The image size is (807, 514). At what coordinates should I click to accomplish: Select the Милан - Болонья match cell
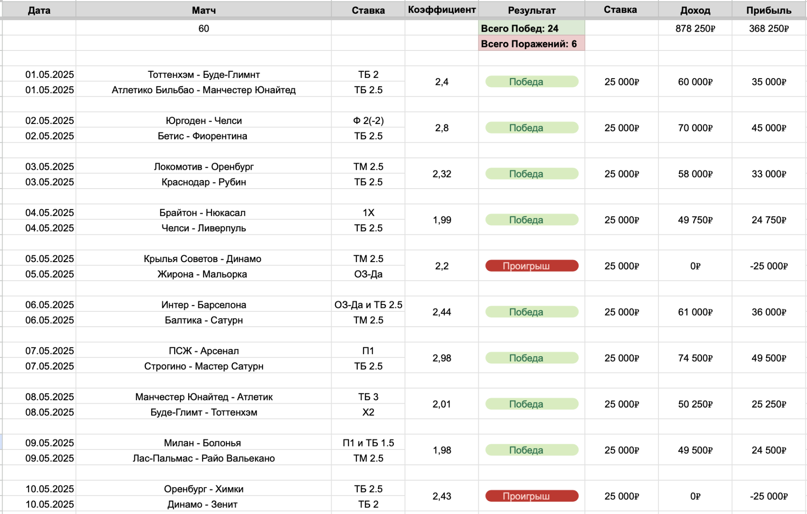click(x=204, y=443)
